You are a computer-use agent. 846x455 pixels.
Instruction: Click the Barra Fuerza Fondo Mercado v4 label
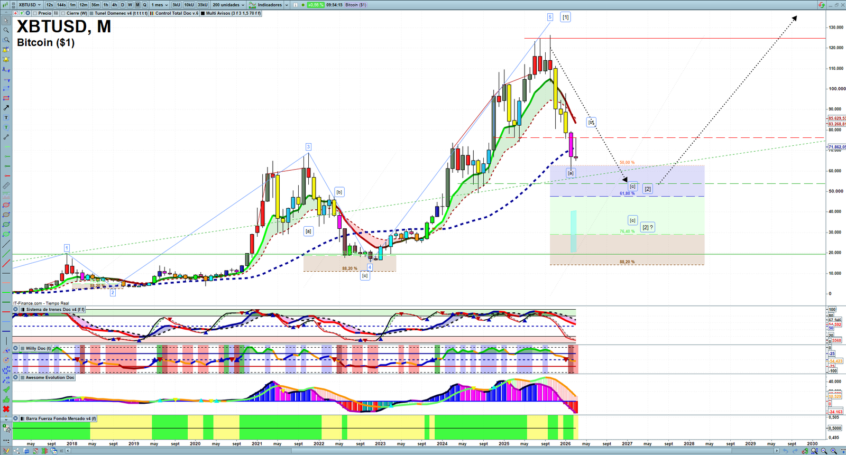(61, 419)
